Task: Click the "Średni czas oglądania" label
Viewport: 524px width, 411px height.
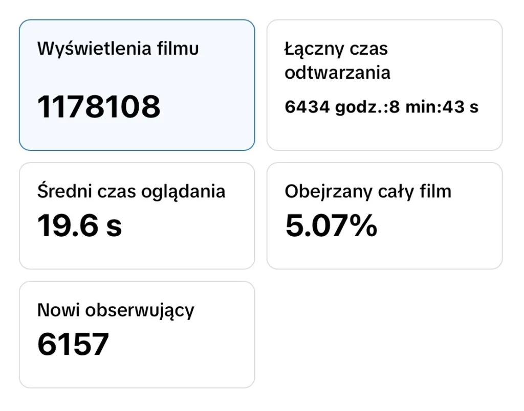Action: coord(132,191)
